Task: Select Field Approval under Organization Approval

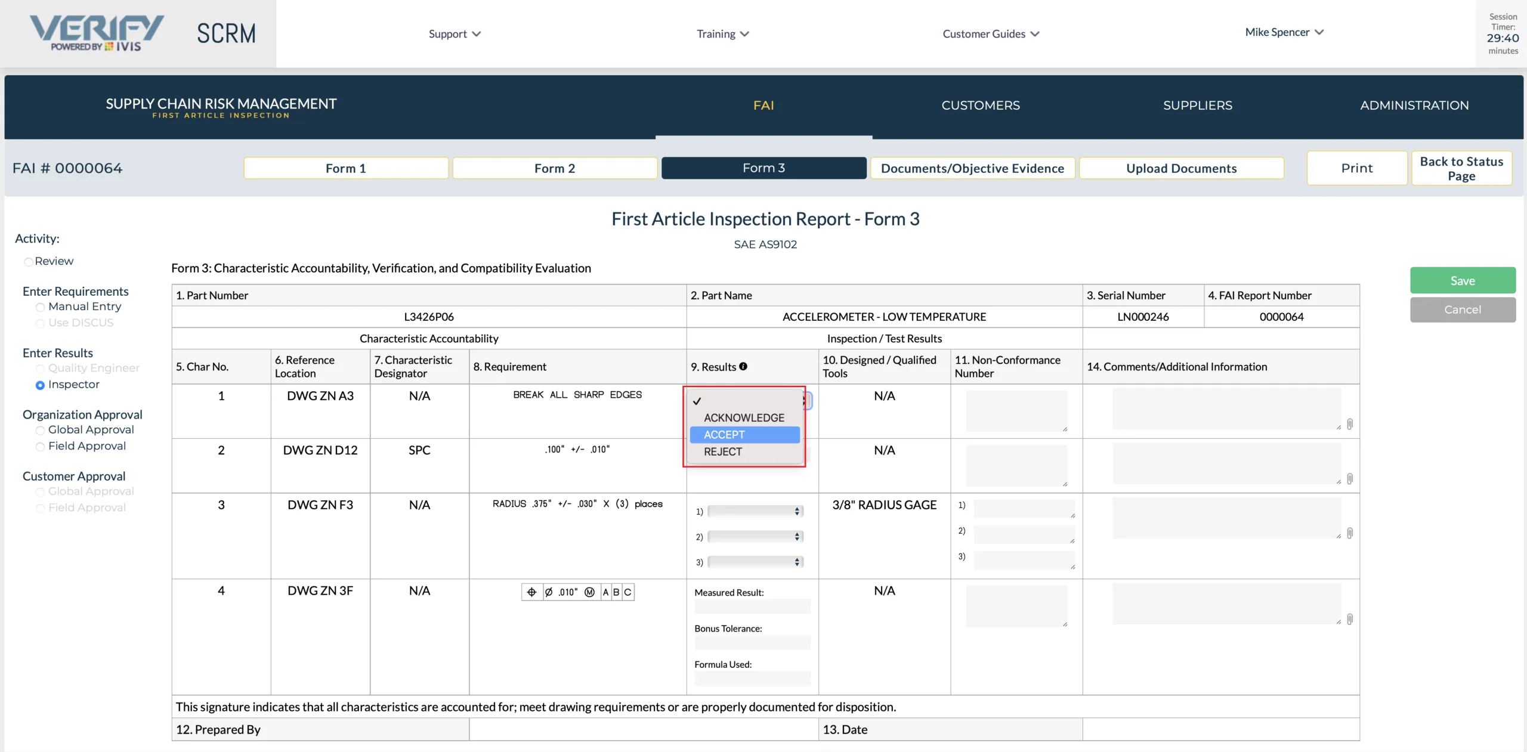Action: point(40,447)
